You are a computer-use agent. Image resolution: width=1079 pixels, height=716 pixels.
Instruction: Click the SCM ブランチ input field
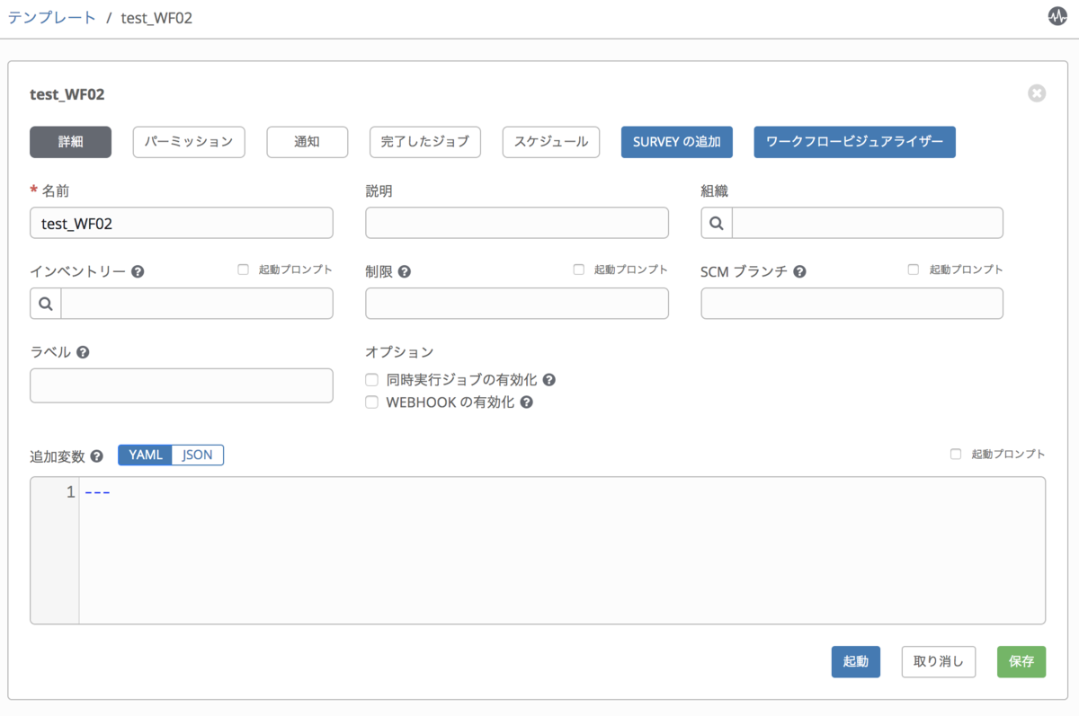[x=852, y=304]
